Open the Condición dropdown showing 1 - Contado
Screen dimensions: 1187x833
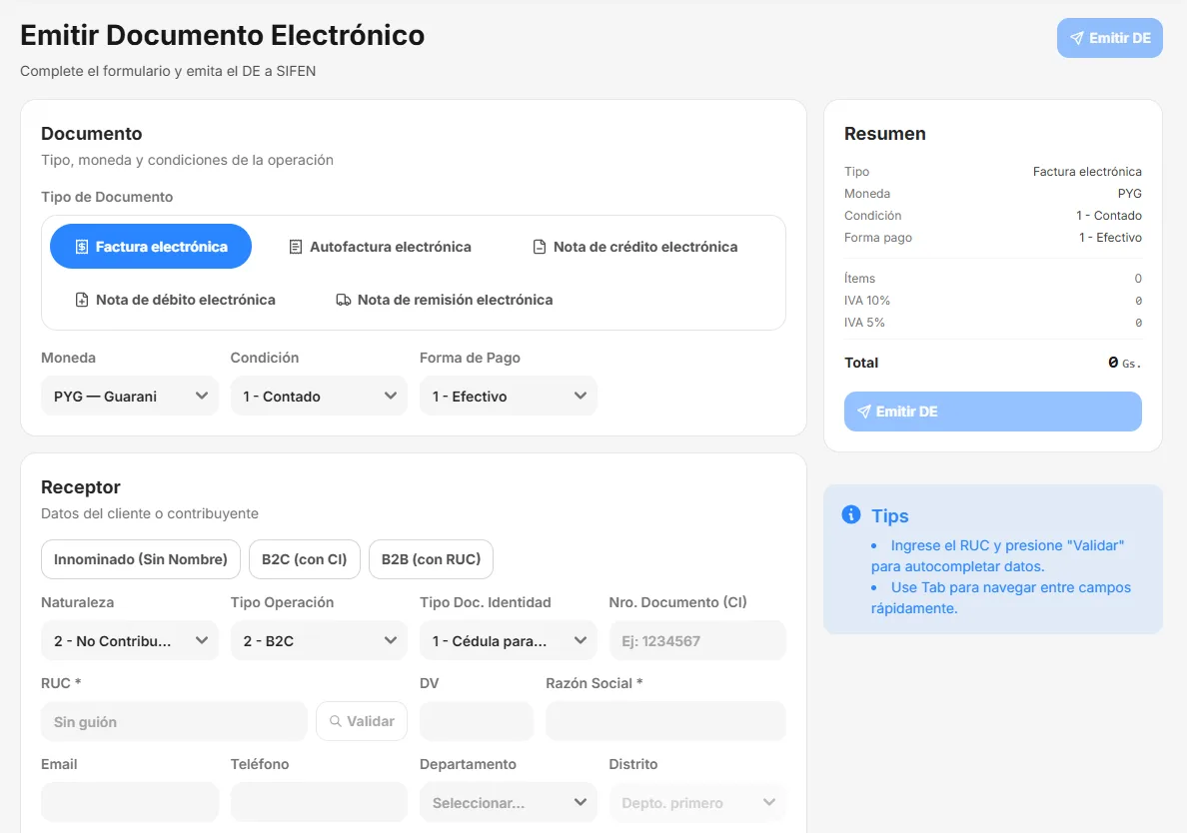point(319,396)
